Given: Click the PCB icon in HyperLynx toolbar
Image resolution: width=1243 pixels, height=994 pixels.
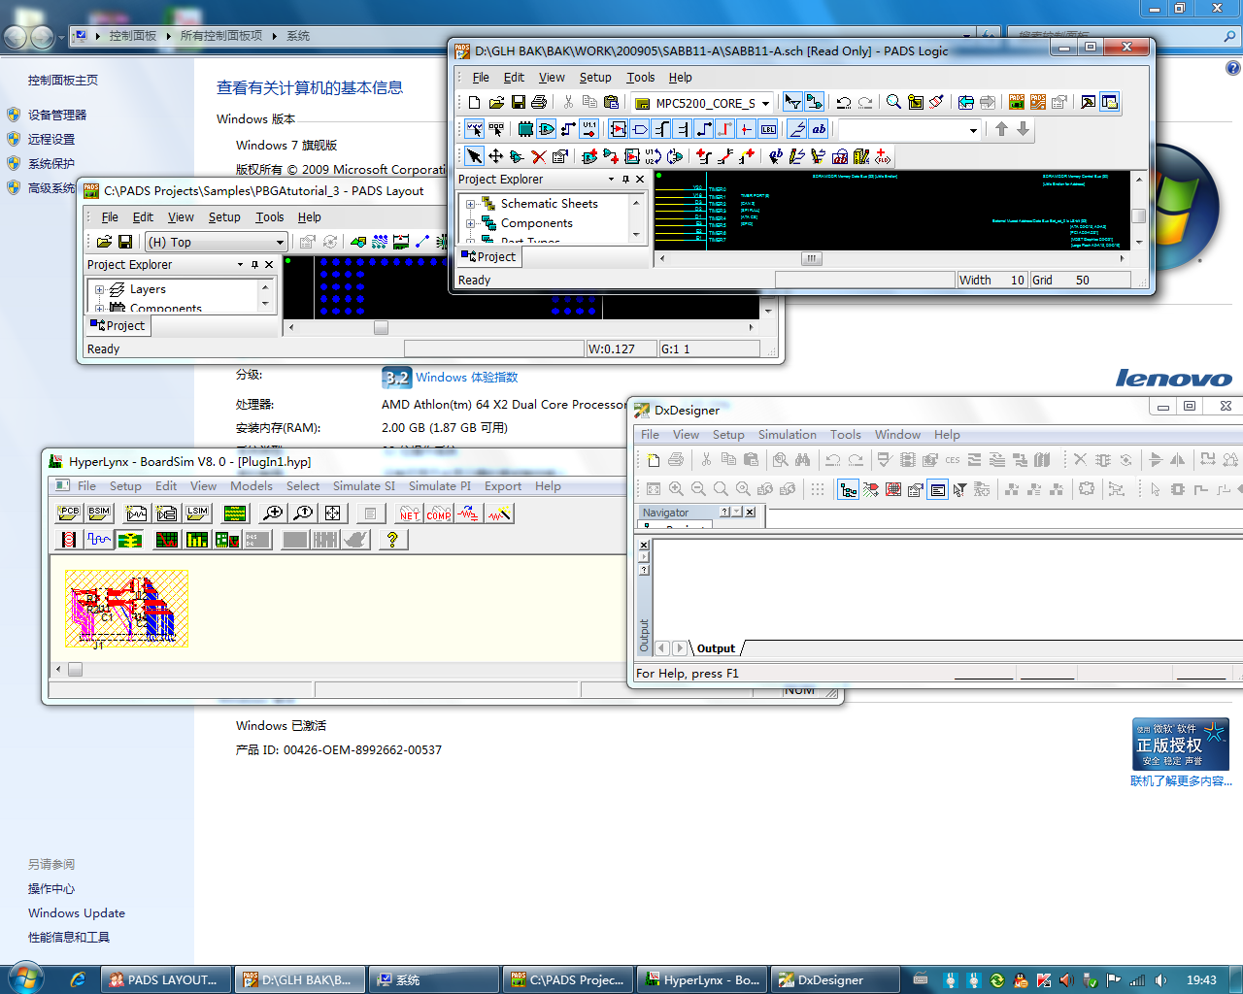Looking at the screenshot, I should pos(68,514).
